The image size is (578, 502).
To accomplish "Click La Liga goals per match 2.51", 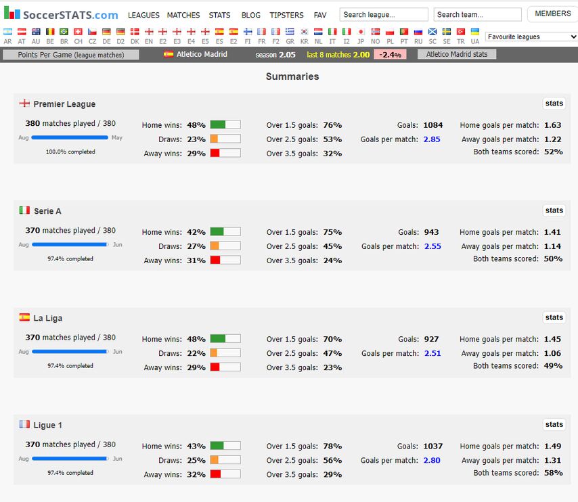I will pos(432,353).
